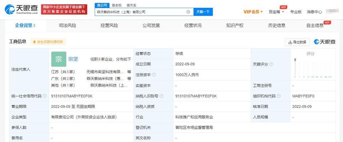
Task: Open the 专业版 link
Action: (296, 12)
